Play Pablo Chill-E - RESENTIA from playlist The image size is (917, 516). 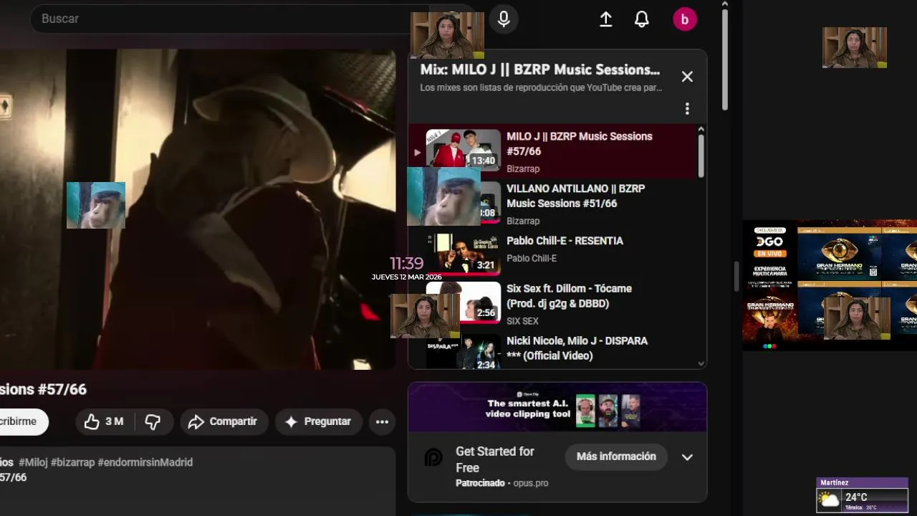565,241
